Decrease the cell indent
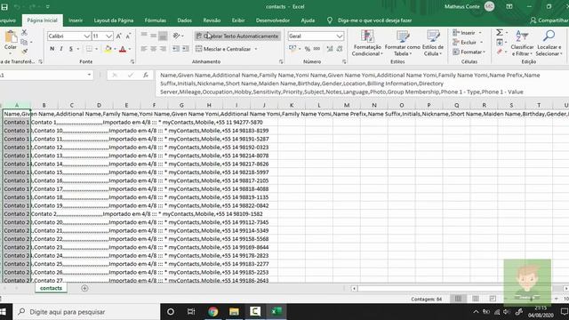The width and height of the screenshot is (569, 320). [176, 49]
